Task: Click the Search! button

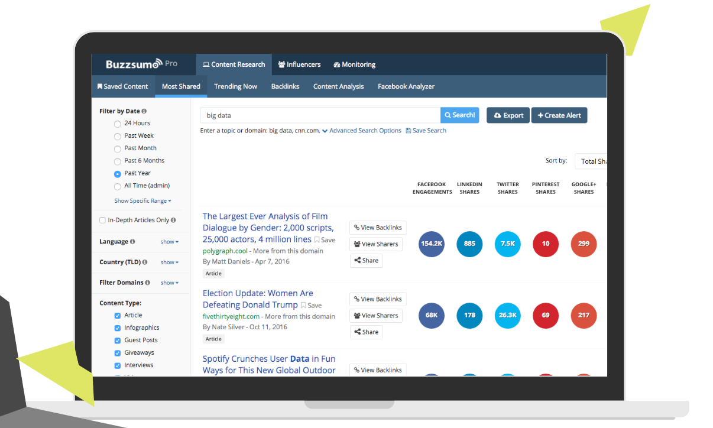Action: point(460,115)
